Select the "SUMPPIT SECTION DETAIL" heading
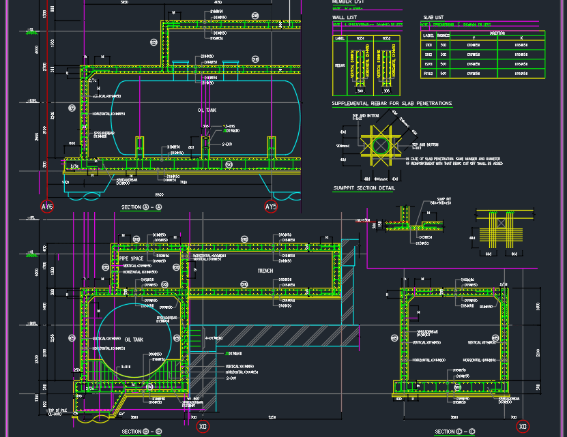Viewport: 567px width, 437px height. (x=364, y=188)
